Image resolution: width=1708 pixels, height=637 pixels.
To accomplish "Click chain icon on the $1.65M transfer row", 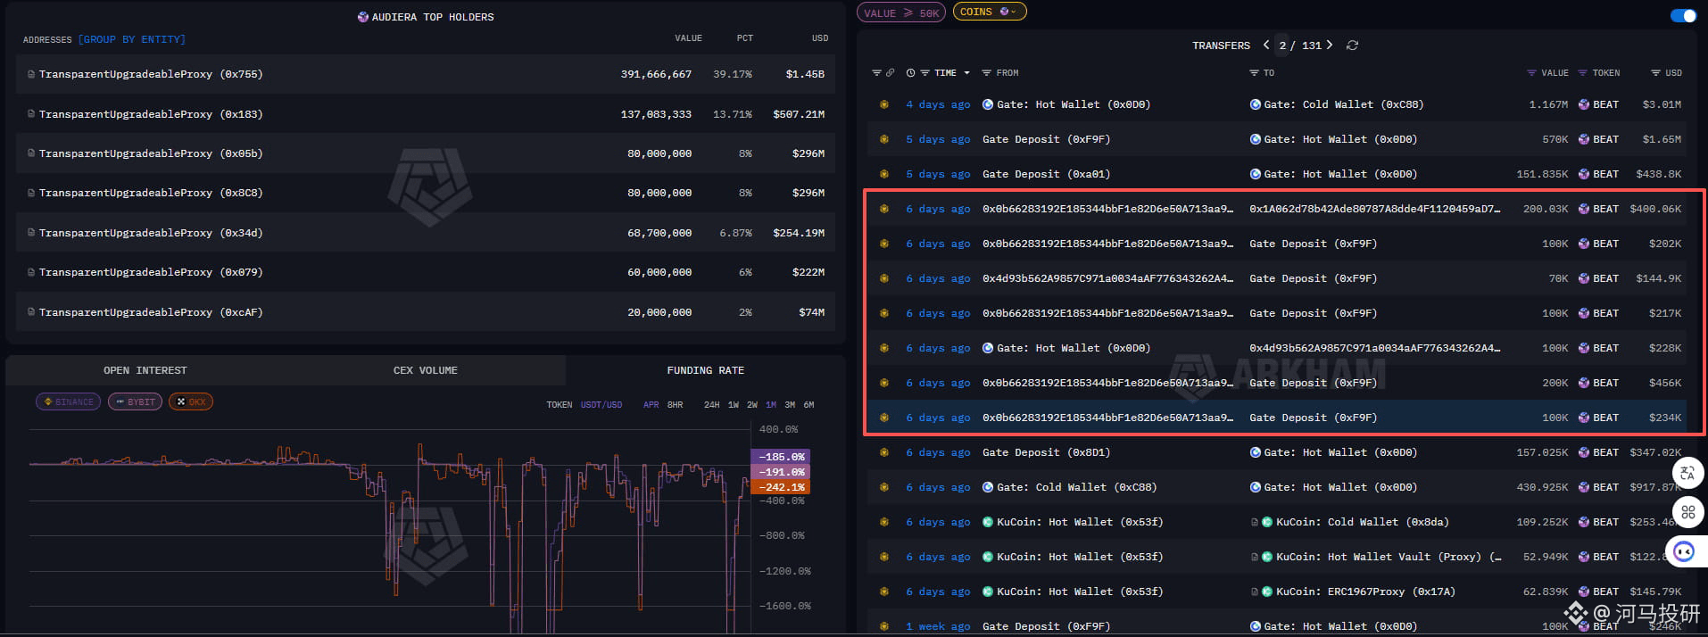I will 883,139.
